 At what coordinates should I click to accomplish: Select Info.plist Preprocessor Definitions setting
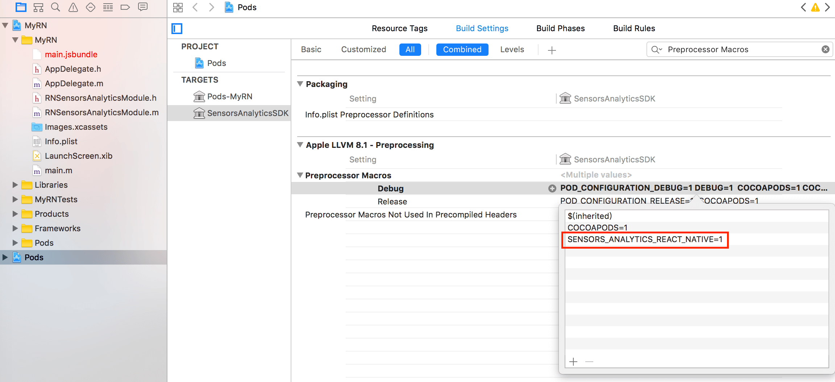tap(369, 115)
